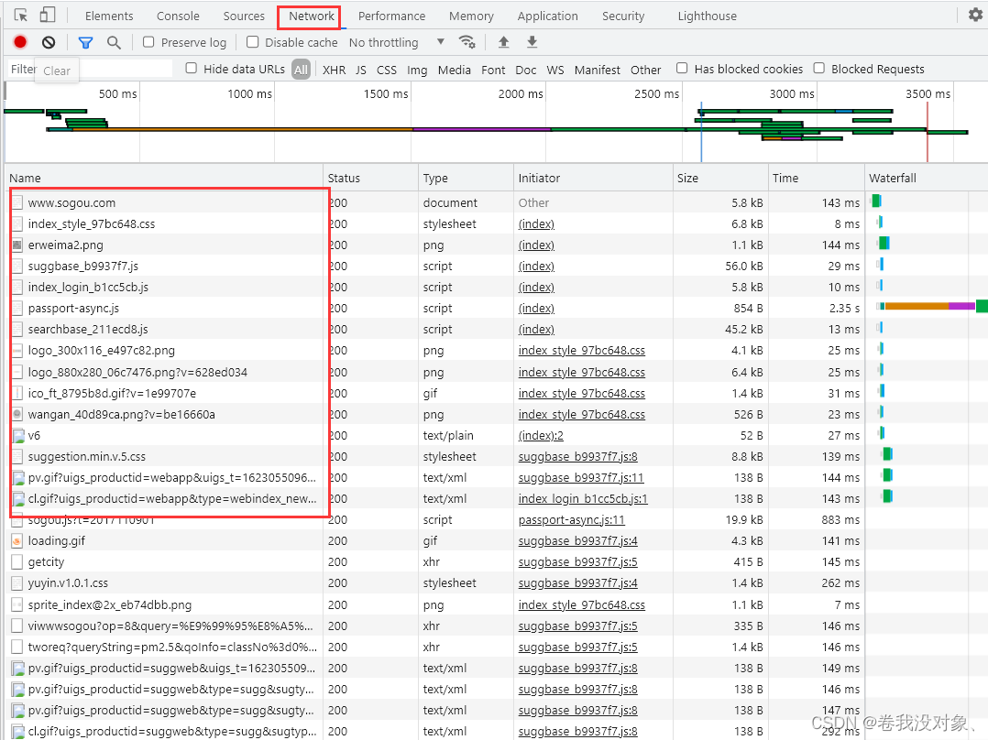
Task: Switch to the Elements tab
Action: click(109, 16)
